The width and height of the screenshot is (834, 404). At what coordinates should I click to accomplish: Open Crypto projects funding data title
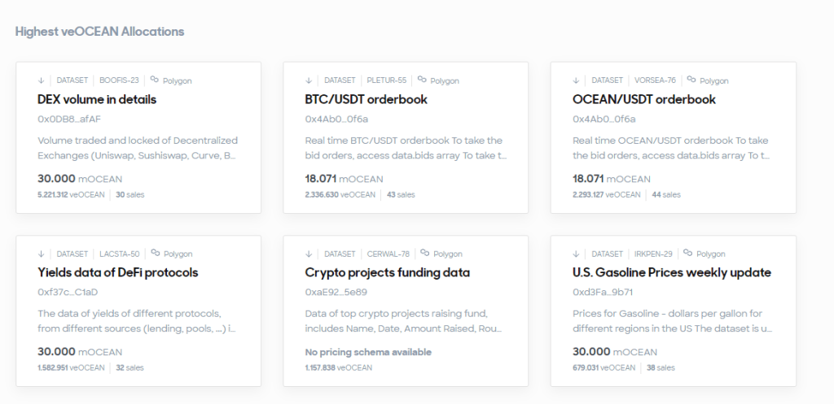click(x=387, y=272)
